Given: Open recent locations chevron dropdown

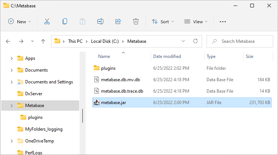Looking at the screenshot, I should [x=32, y=41].
